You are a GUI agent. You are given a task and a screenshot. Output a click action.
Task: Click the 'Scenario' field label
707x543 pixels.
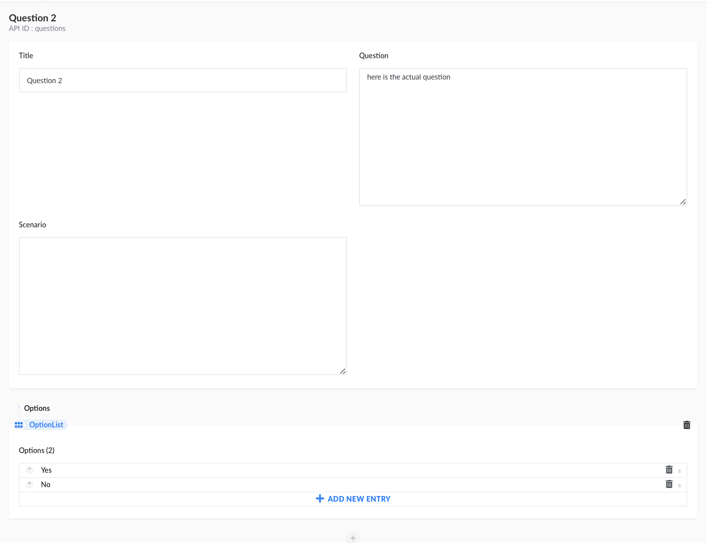(33, 225)
